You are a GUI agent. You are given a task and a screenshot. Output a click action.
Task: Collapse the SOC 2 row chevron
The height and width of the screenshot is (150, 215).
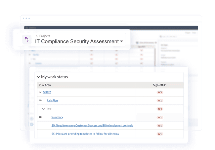(40, 92)
